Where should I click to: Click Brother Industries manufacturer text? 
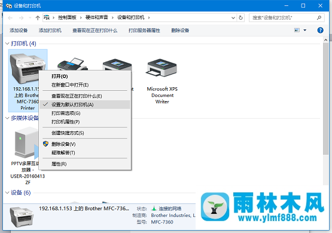coord(173,215)
